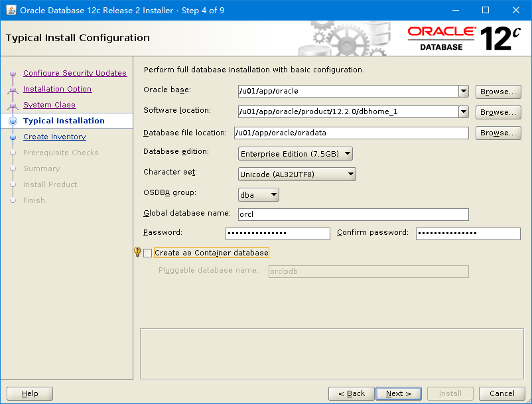Image resolution: width=532 pixels, height=404 pixels.
Task: Open the Character set Unicode dropdown
Action: [297, 174]
